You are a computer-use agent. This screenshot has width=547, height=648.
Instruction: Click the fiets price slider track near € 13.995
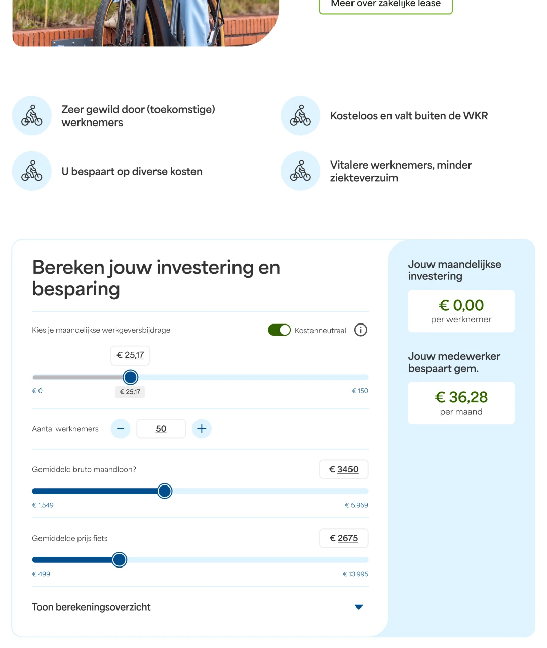click(x=355, y=560)
